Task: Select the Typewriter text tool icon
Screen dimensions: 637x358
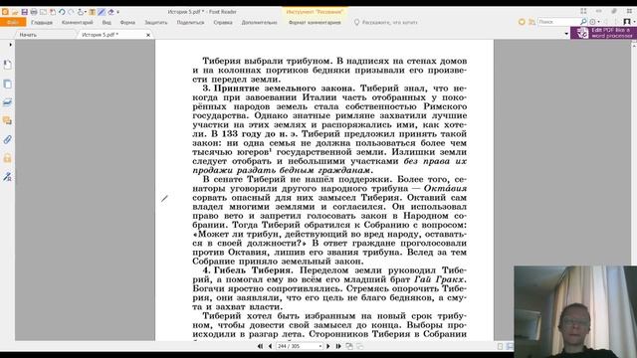Action: pyautogui.click(x=93, y=12)
